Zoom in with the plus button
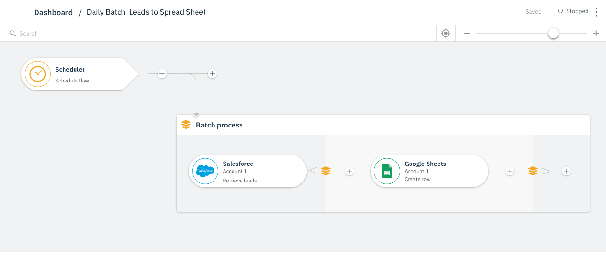The image size is (606, 255). point(596,33)
